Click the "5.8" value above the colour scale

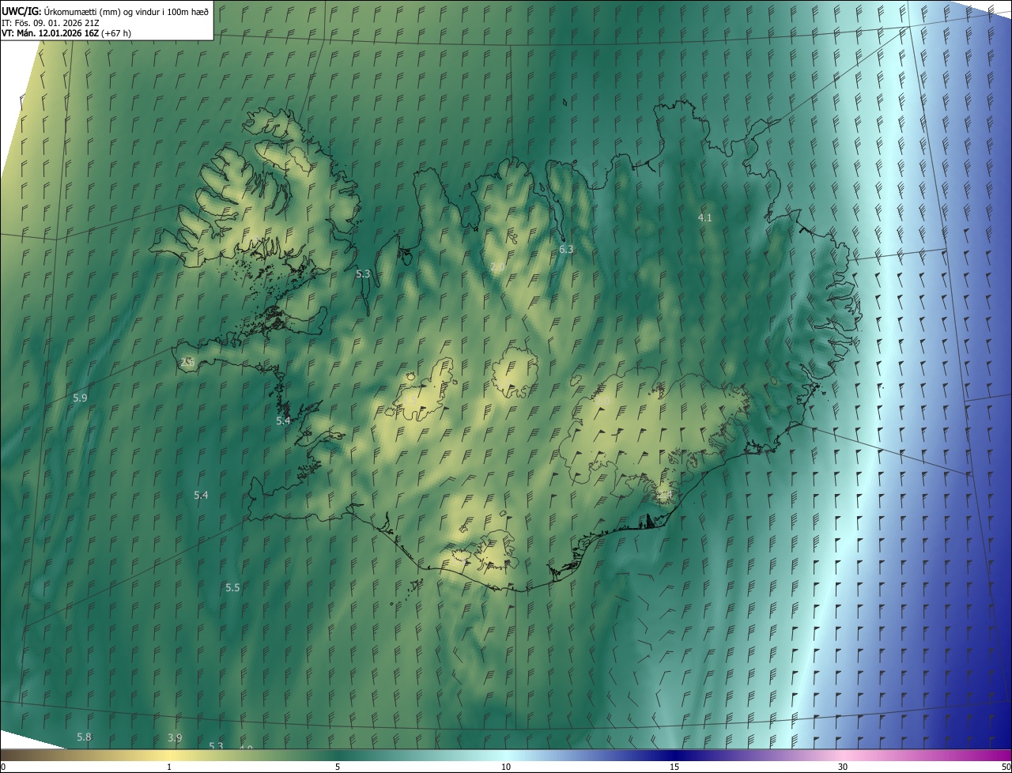click(x=84, y=737)
